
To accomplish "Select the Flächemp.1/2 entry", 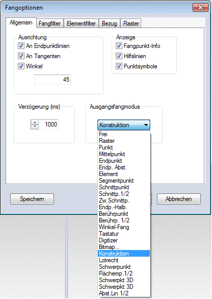I will [124, 273].
